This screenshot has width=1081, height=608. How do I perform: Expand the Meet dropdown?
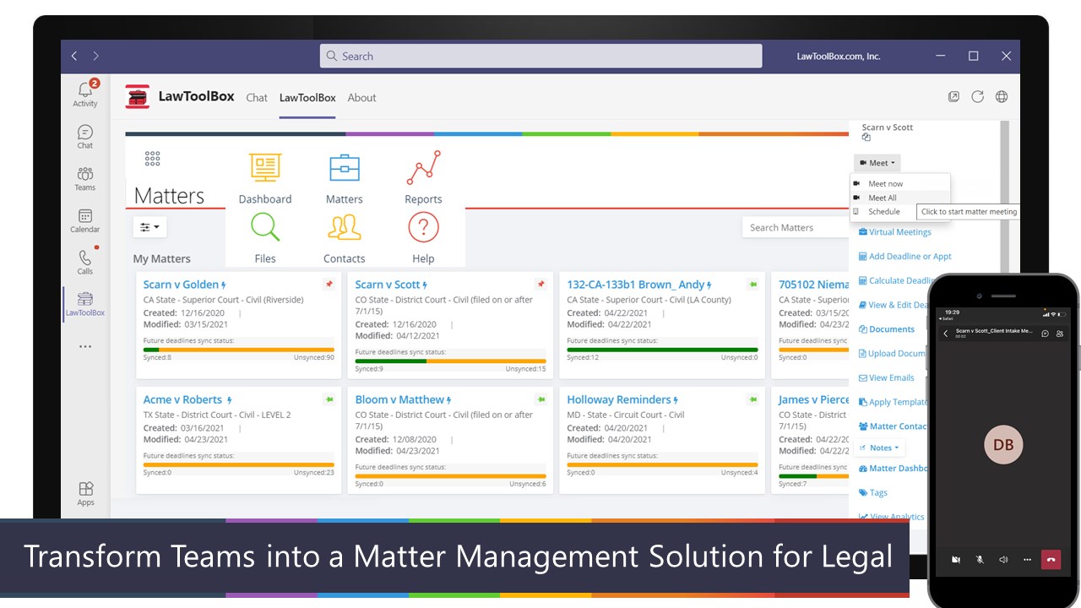[877, 163]
